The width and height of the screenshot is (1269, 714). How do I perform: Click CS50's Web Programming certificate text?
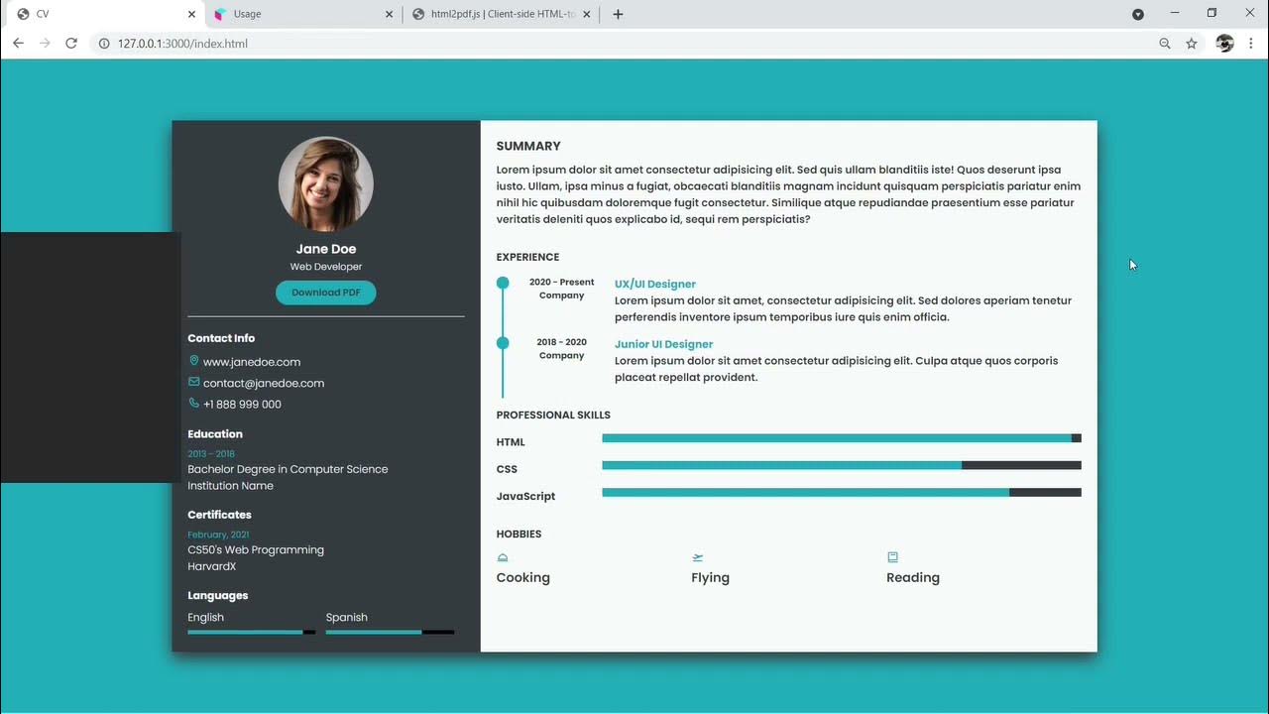pos(256,549)
